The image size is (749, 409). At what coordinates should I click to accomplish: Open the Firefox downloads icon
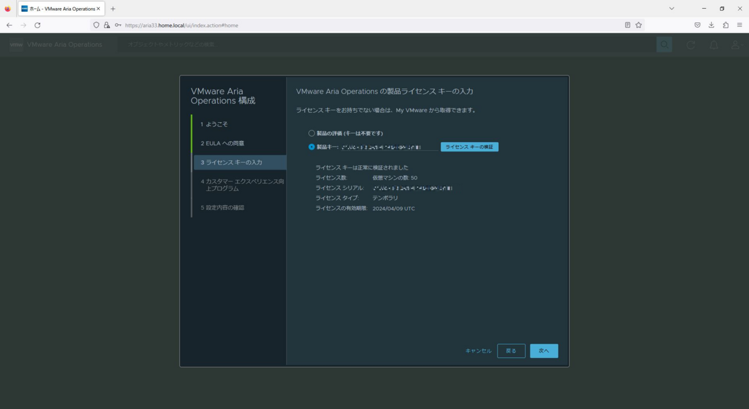tap(712, 25)
